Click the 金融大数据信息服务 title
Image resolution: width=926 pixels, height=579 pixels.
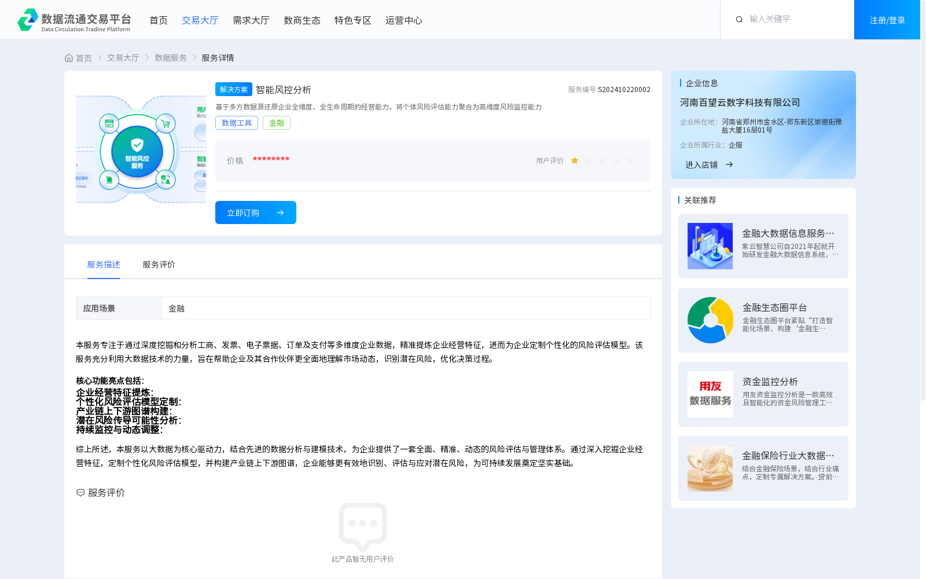(x=788, y=233)
